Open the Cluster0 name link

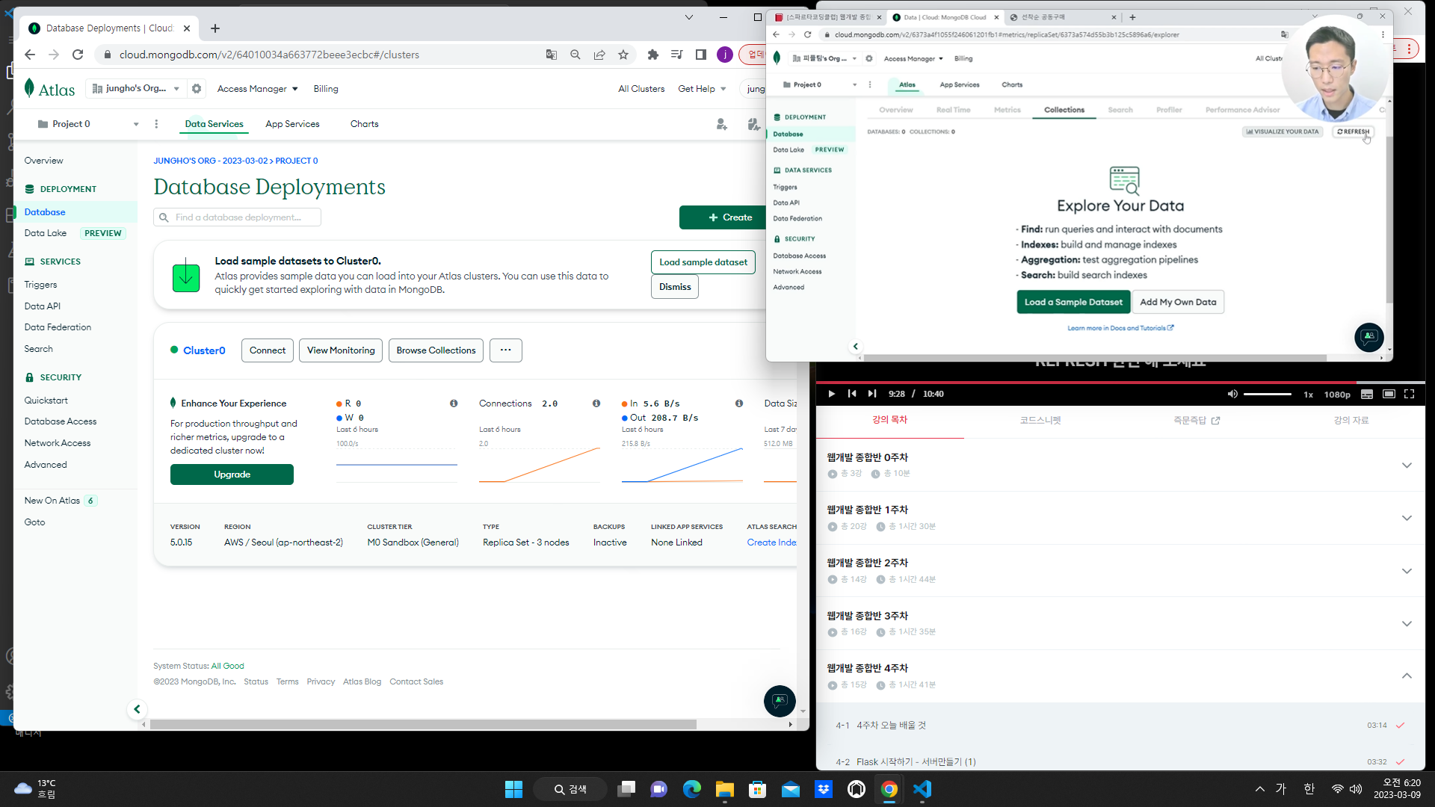(204, 350)
